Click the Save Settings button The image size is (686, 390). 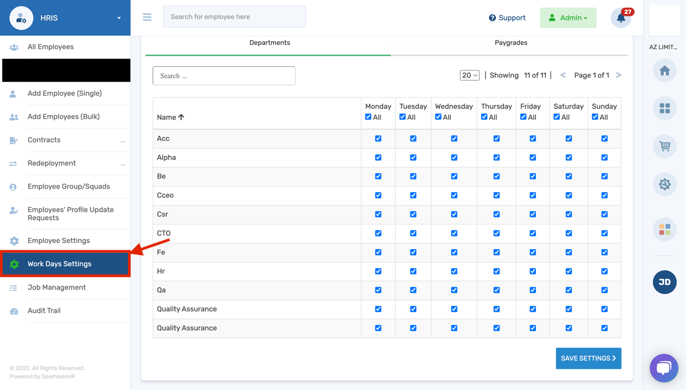click(x=588, y=358)
